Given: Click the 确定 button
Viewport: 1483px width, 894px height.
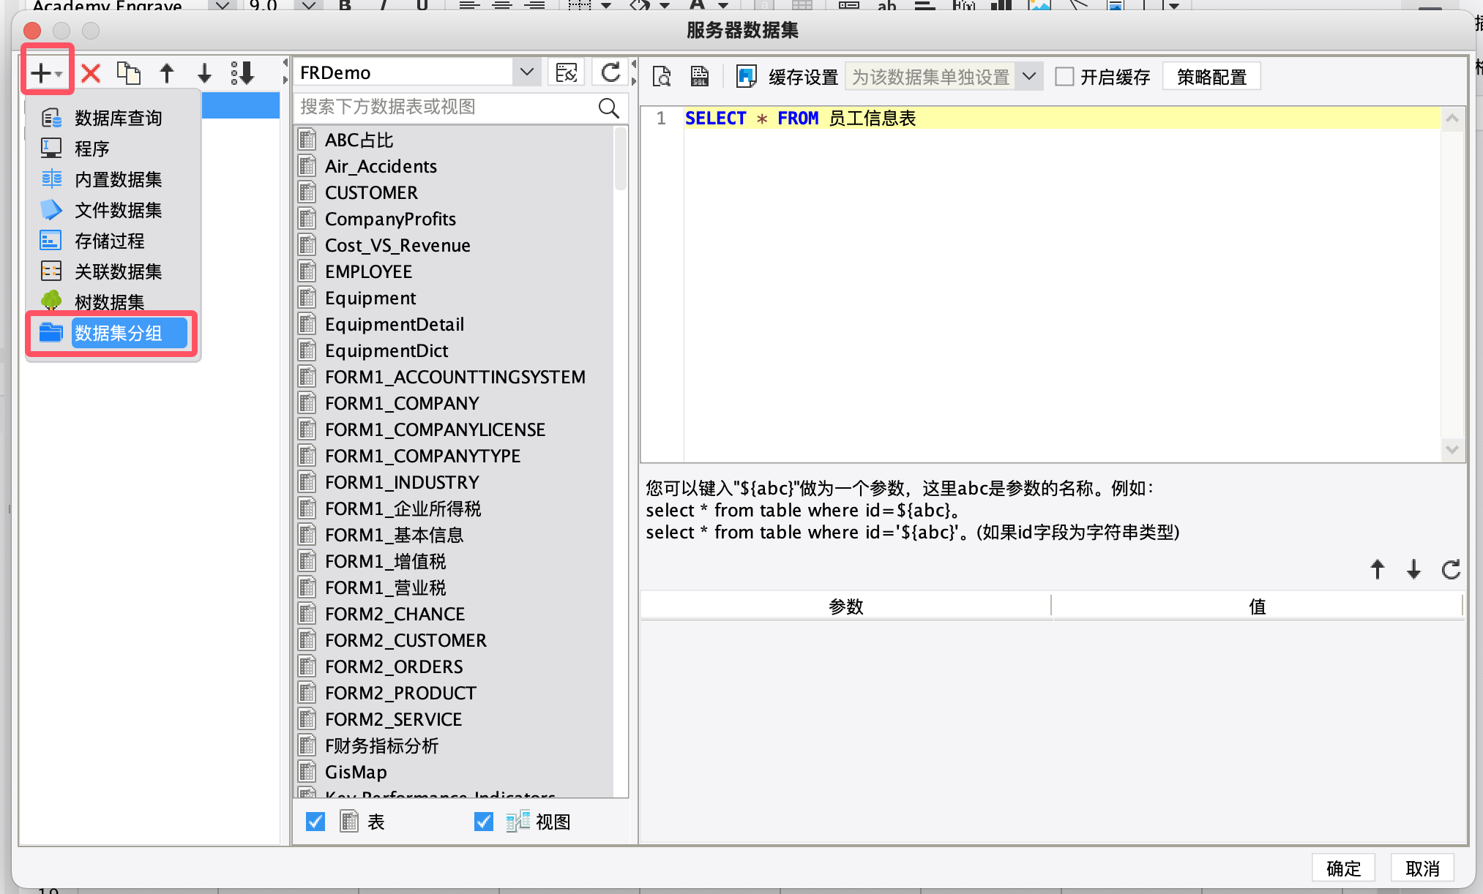Looking at the screenshot, I should click(x=1343, y=868).
